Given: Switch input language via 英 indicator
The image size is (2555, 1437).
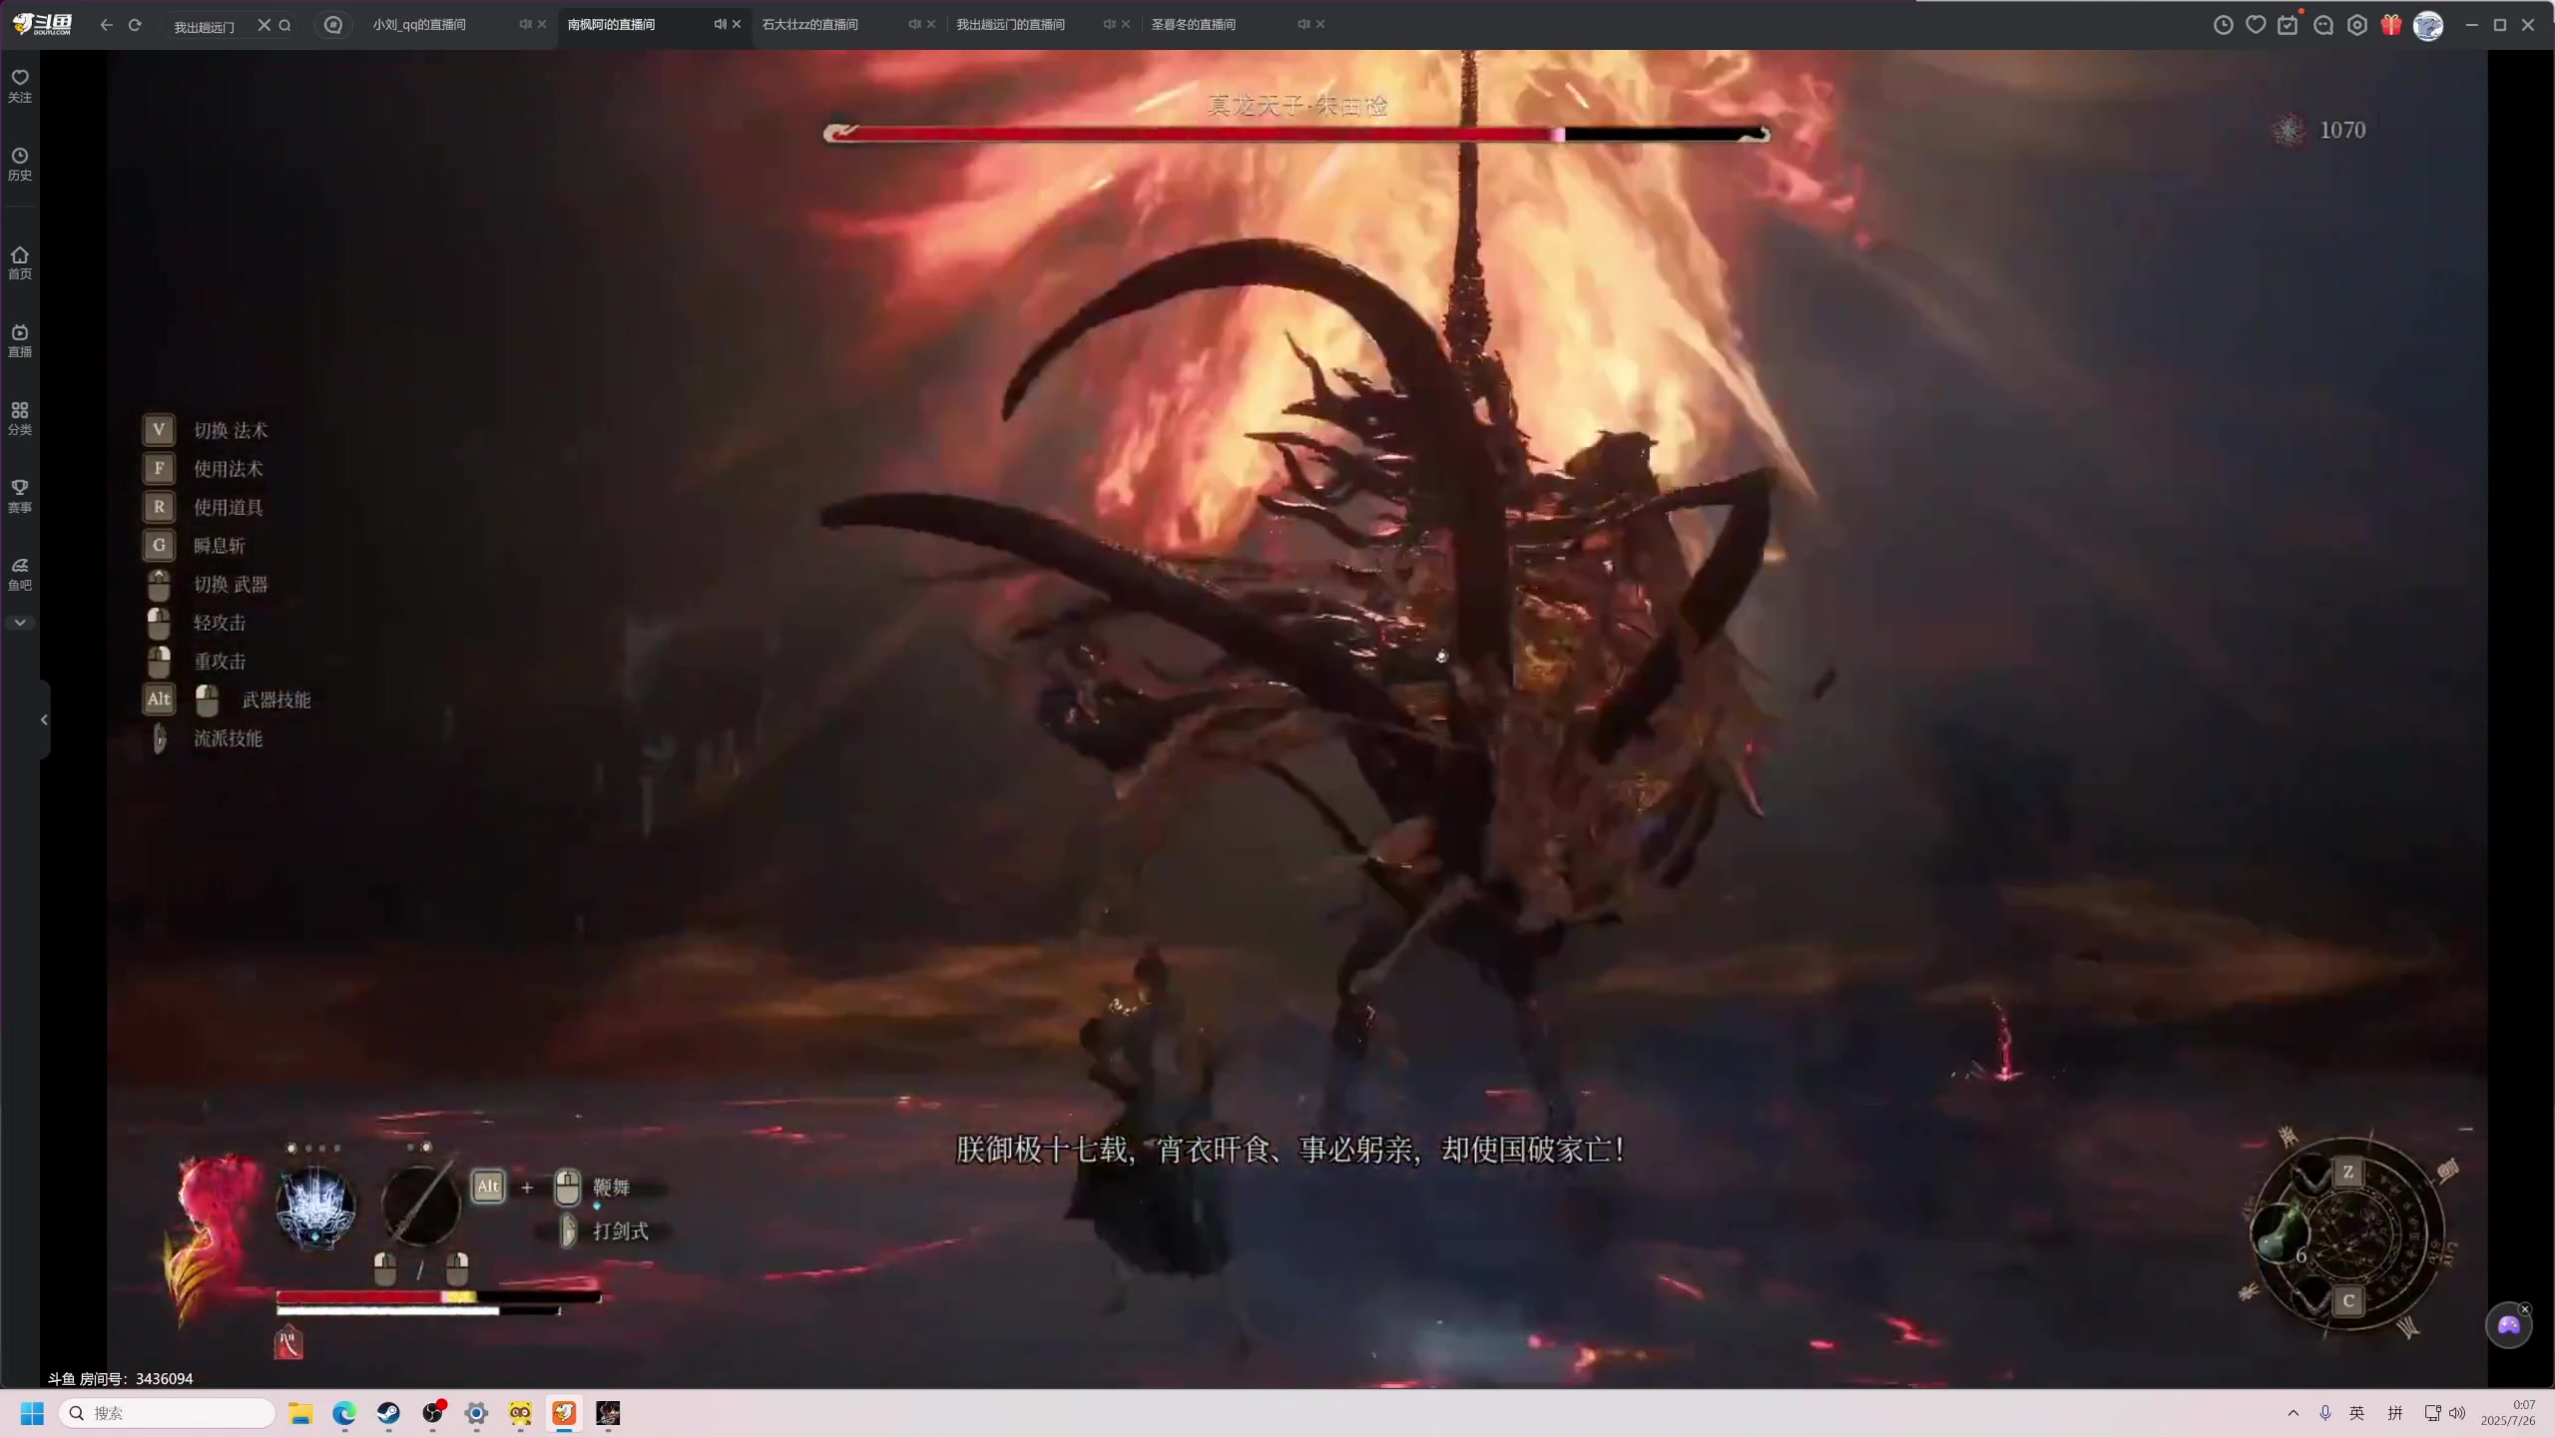Looking at the screenshot, I should (x=2357, y=1413).
